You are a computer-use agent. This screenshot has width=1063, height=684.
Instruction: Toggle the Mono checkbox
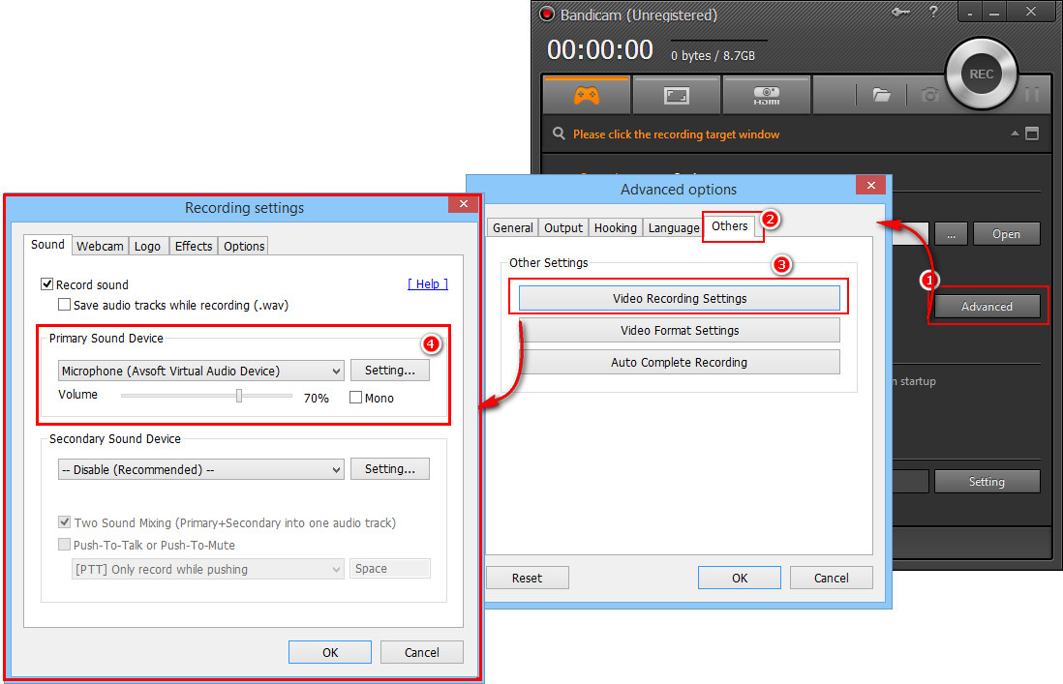(355, 398)
